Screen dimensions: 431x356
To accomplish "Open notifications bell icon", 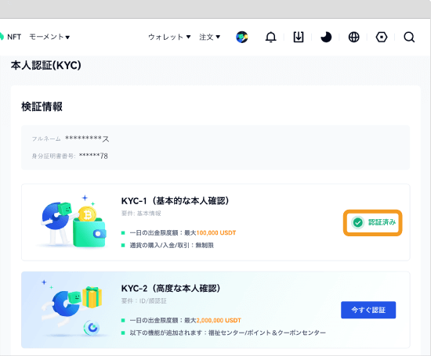I will point(271,37).
